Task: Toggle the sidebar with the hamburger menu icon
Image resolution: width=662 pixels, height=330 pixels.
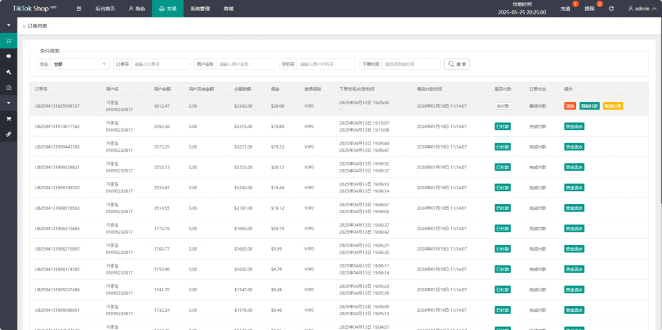Action: pos(79,8)
